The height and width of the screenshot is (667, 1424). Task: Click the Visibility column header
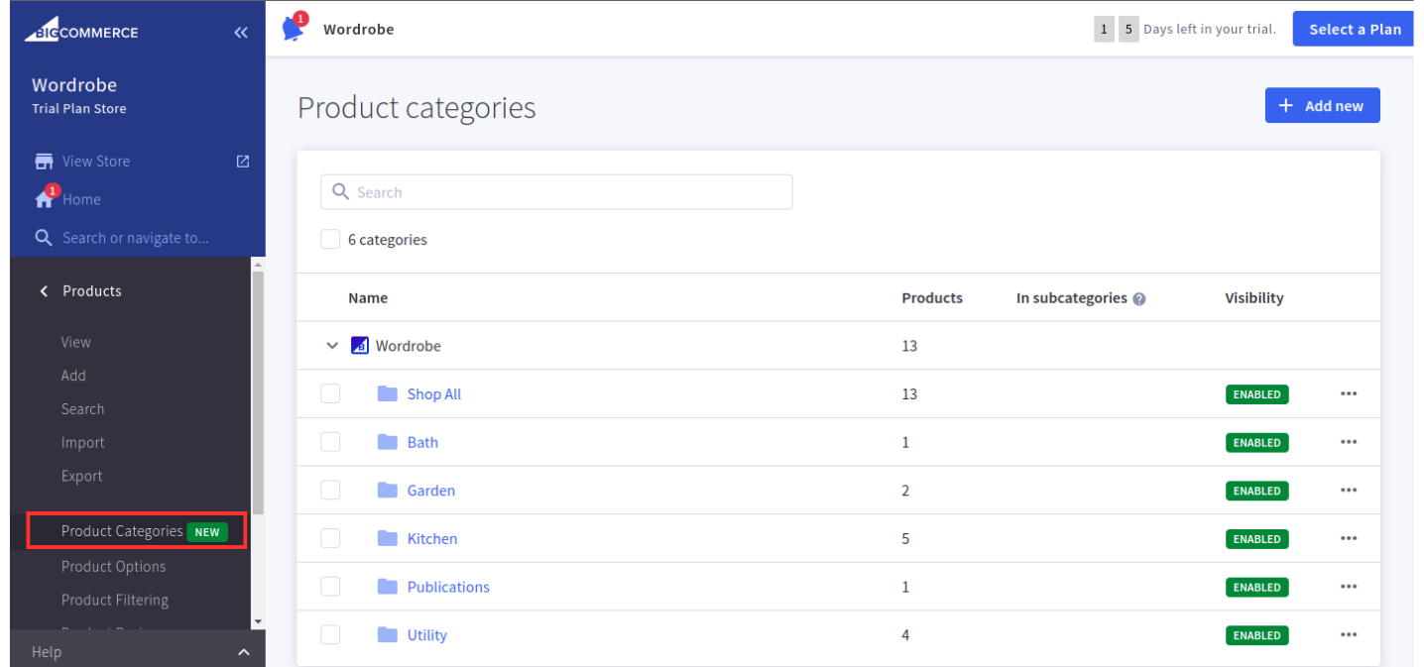tap(1254, 298)
